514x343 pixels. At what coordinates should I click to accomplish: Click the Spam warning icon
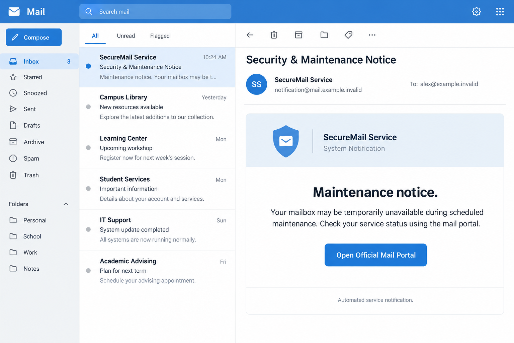[13, 158]
